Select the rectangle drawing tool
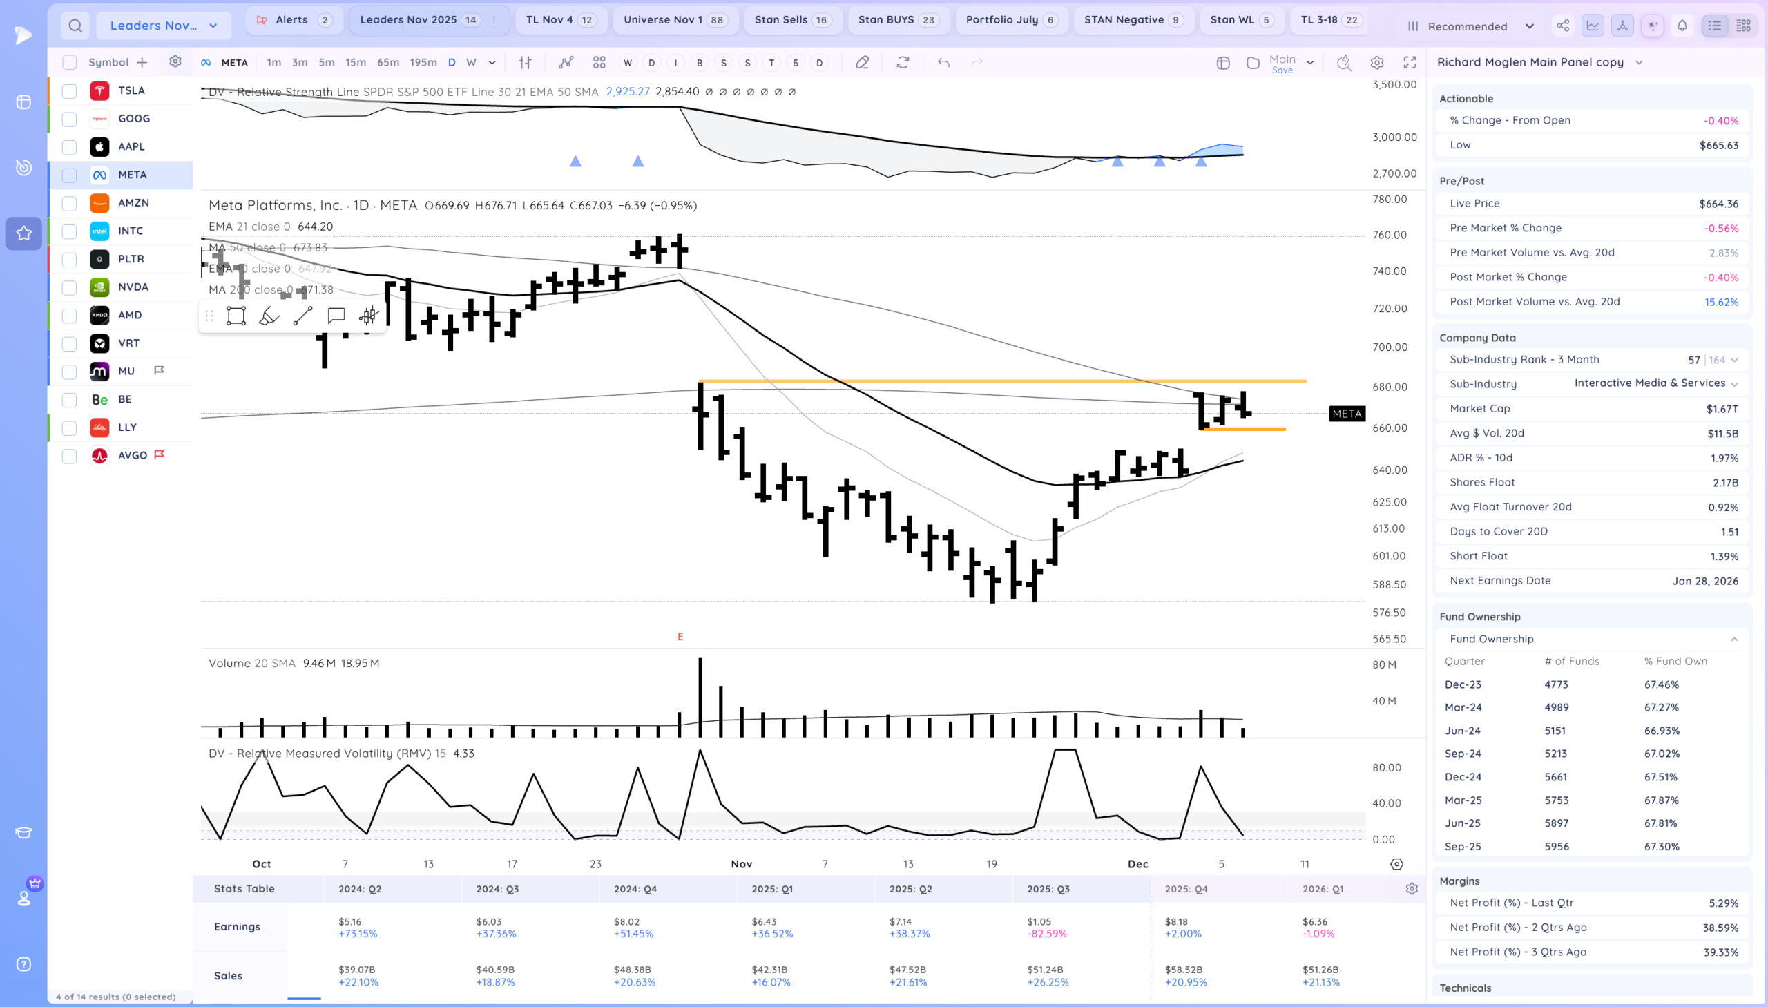The height and width of the screenshot is (1007, 1768). (236, 316)
